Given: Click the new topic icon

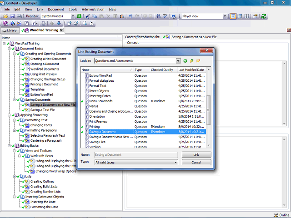Looking at the screenshot, I should [19, 23].
